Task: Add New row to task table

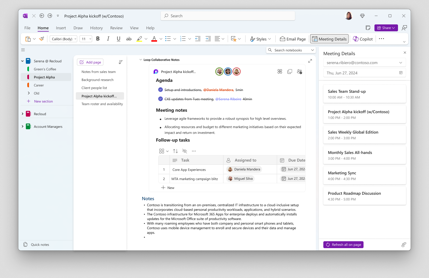Action: pyautogui.click(x=168, y=188)
